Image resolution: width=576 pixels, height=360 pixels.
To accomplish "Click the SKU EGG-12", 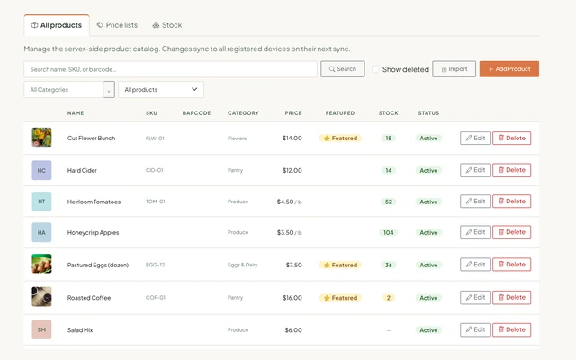I will [x=155, y=265].
